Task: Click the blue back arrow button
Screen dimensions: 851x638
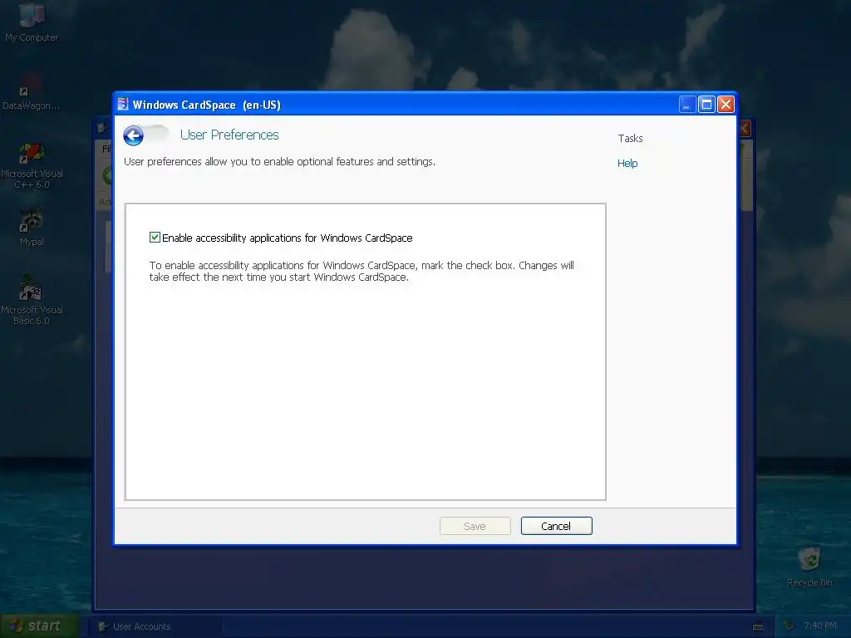Action: [x=134, y=135]
